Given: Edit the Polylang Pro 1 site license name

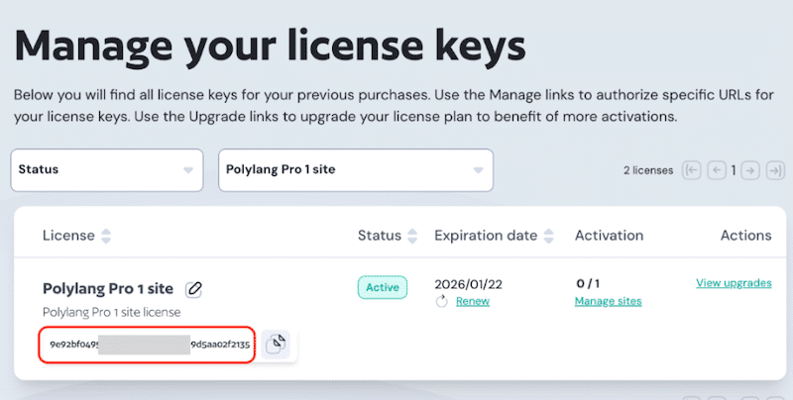Looking at the screenshot, I should (x=193, y=289).
